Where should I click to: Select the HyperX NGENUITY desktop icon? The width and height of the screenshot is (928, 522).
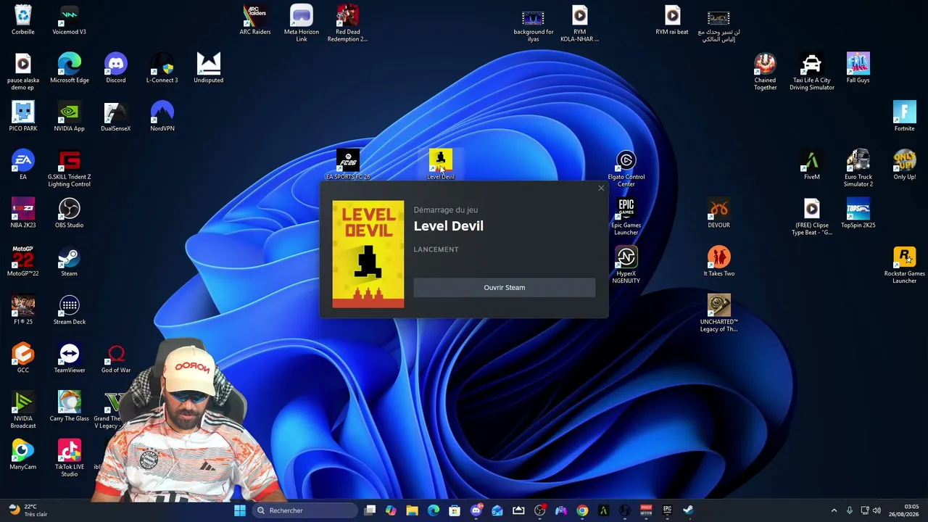point(626,265)
